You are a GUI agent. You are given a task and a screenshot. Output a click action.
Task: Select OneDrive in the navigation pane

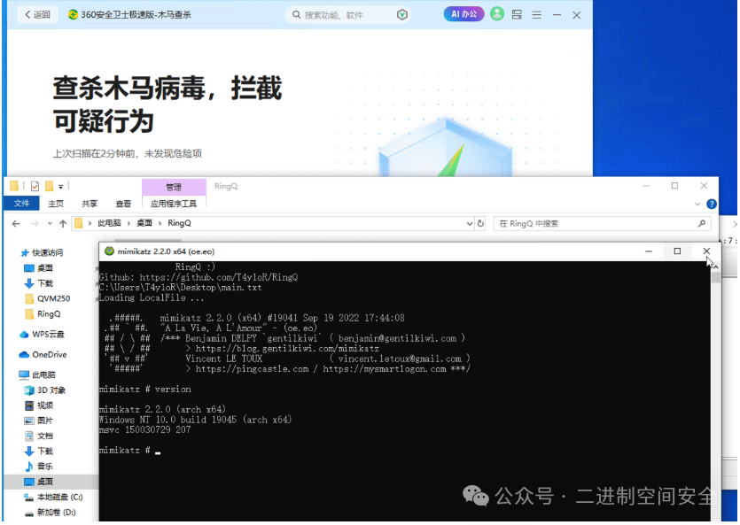tap(43, 354)
